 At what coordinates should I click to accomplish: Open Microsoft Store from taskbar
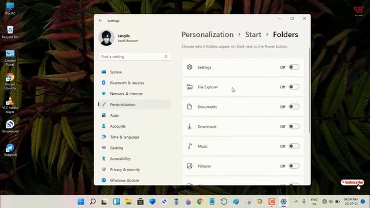[140, 202]
